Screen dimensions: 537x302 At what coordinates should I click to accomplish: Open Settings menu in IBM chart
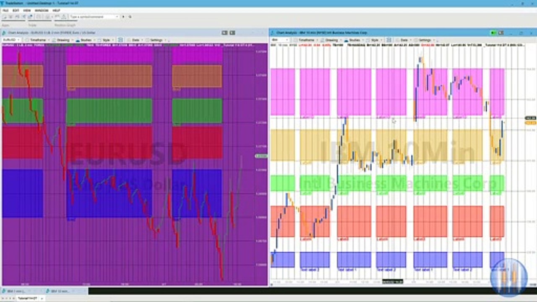[x=424, y=40]
